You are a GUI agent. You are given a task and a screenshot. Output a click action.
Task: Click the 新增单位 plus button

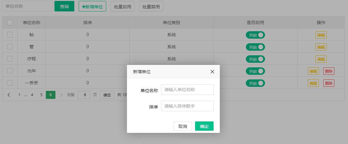(x=92, y=6)
